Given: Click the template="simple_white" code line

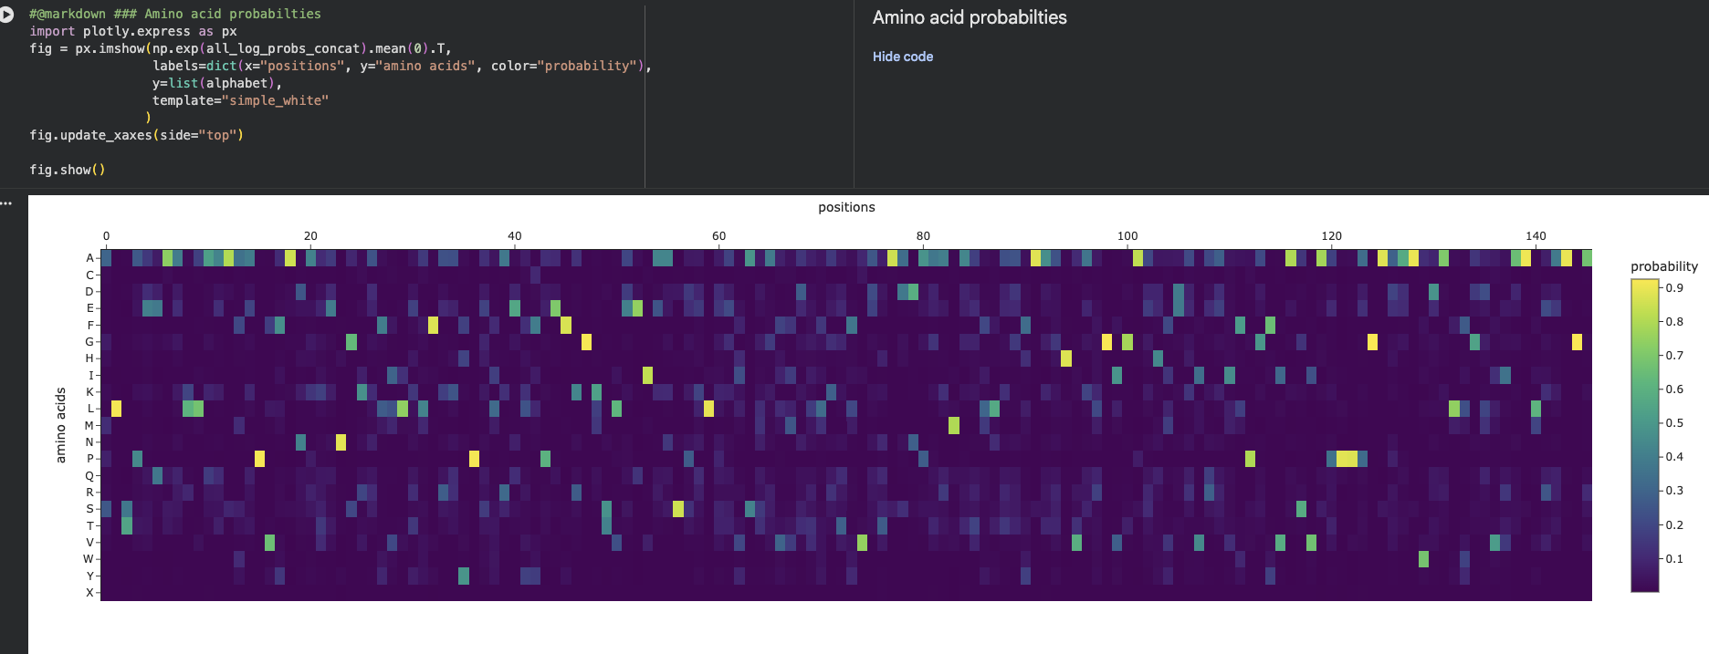Looking at the screenshot, I should tap(240, 100).
